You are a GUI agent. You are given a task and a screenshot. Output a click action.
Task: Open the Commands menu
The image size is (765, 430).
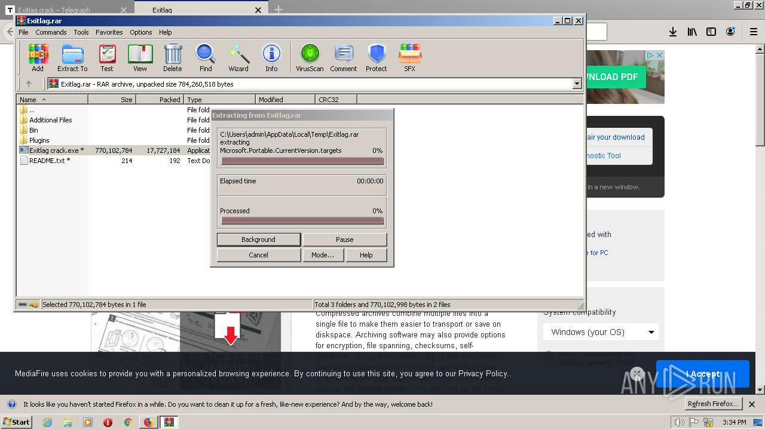(51, 32)
